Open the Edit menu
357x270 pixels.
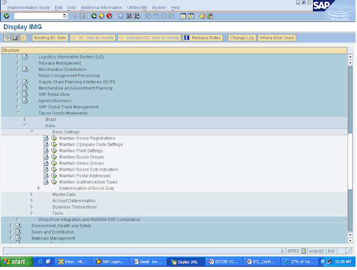click(x=59, y=7)
